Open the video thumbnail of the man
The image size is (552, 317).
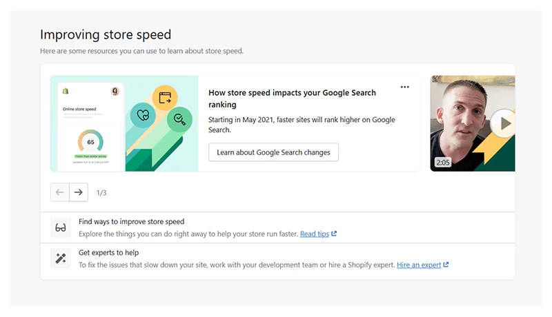coord(462,117)
